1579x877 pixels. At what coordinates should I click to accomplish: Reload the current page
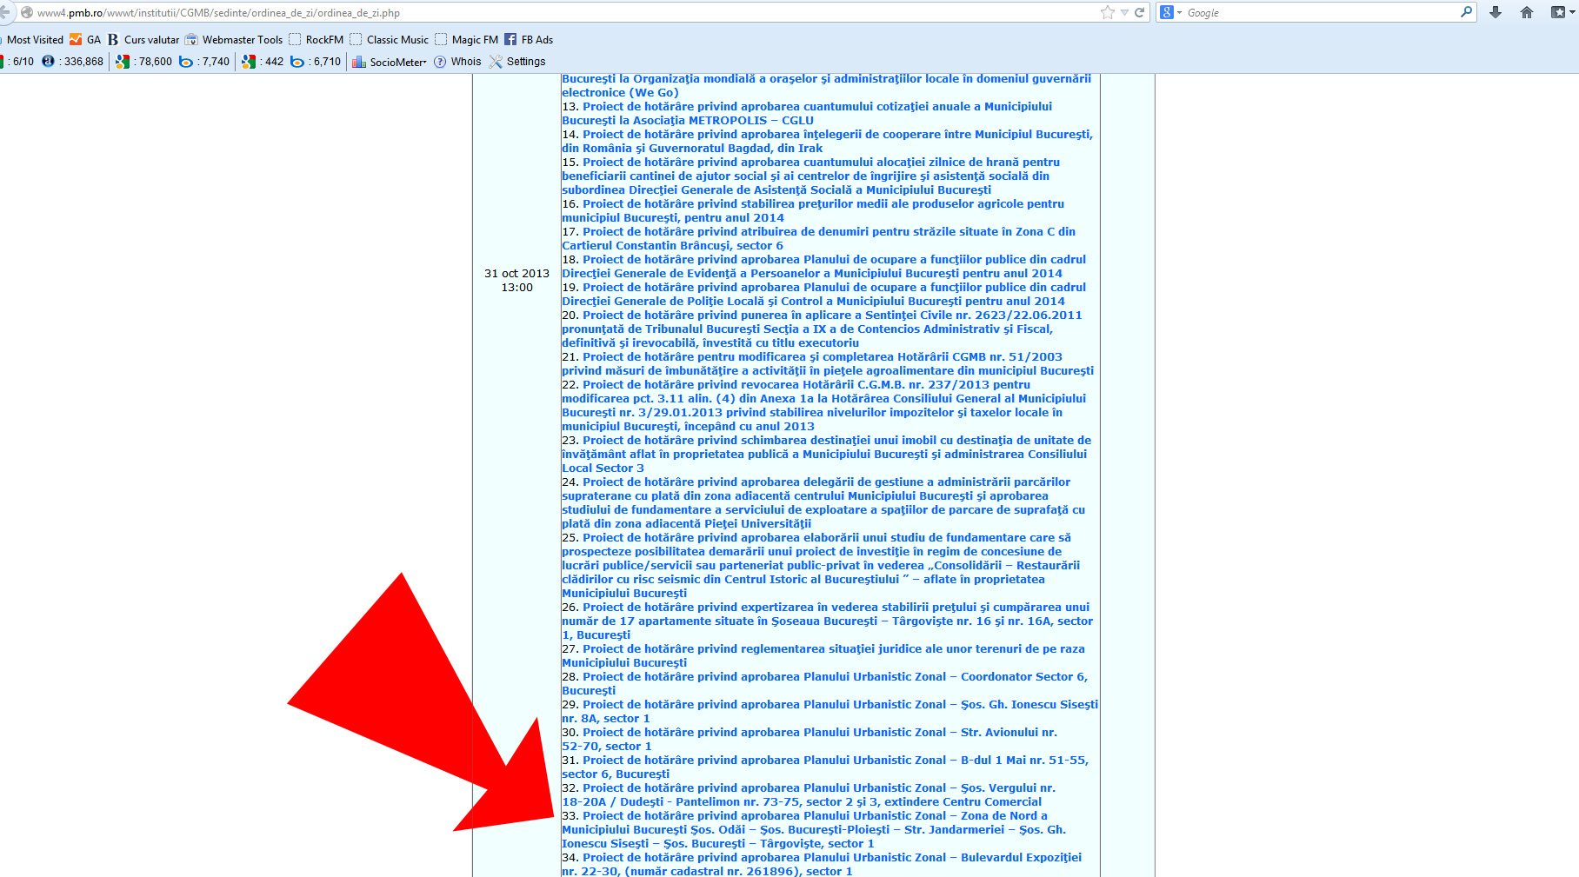(1139, 12)
